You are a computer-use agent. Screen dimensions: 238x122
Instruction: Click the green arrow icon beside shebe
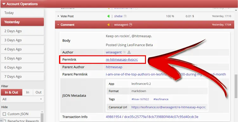coord(108,16)
